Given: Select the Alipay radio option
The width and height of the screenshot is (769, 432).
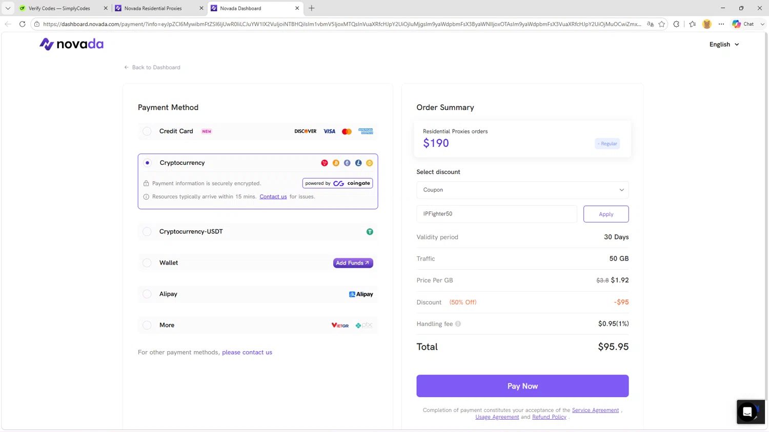Looking at the screenshot, I should point(147,294).
